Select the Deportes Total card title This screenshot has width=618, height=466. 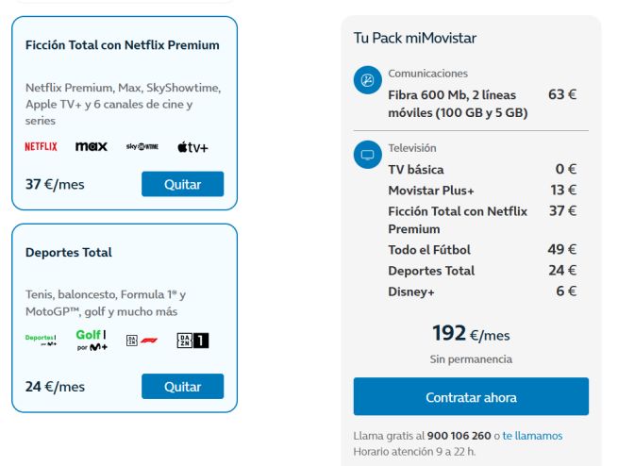coord(69,252)
